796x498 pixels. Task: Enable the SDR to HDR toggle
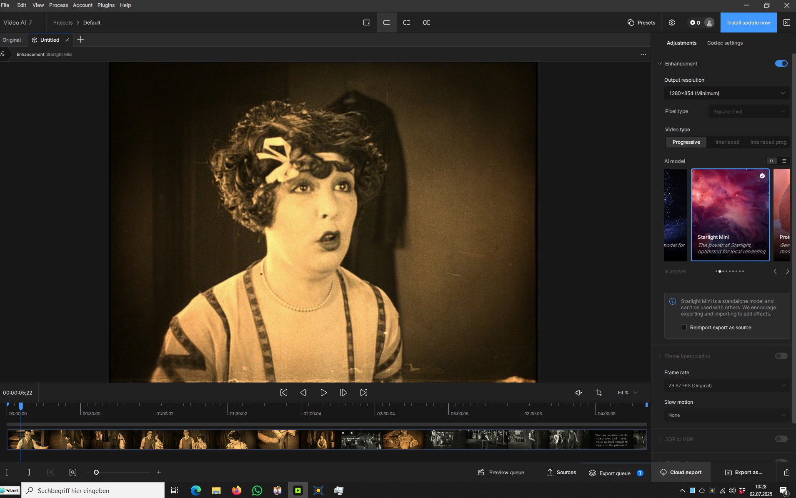pyautogui.click(x=781, y=439)
